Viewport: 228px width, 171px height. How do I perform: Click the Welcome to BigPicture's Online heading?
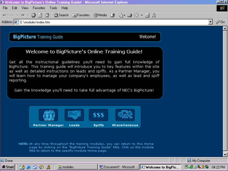84,52
